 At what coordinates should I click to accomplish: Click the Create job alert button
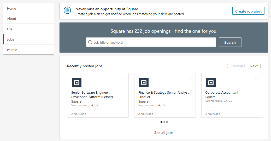point(248,11)
